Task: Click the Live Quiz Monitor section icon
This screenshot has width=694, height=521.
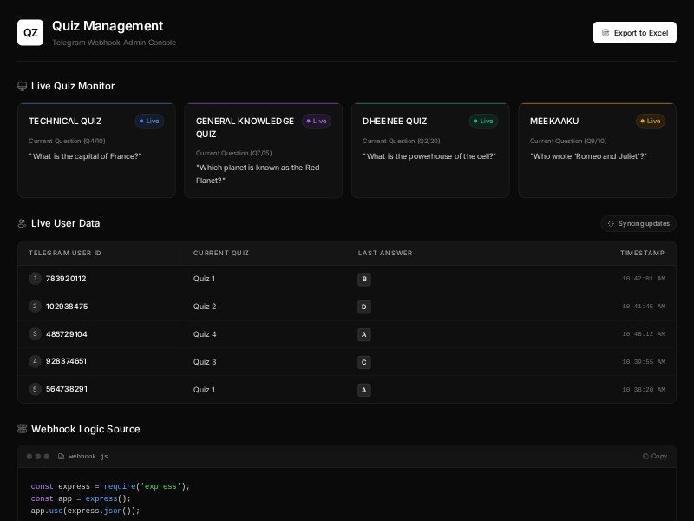Action: click(23, 86)
